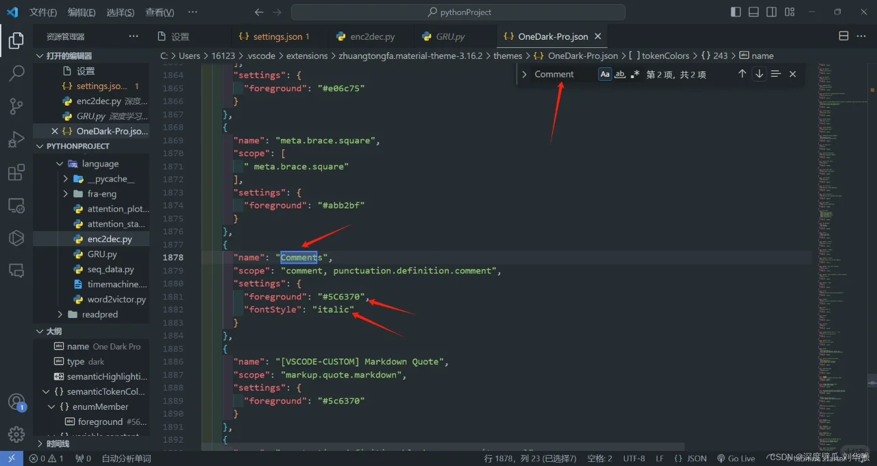Open the Extensions view

tap(16, 172)
